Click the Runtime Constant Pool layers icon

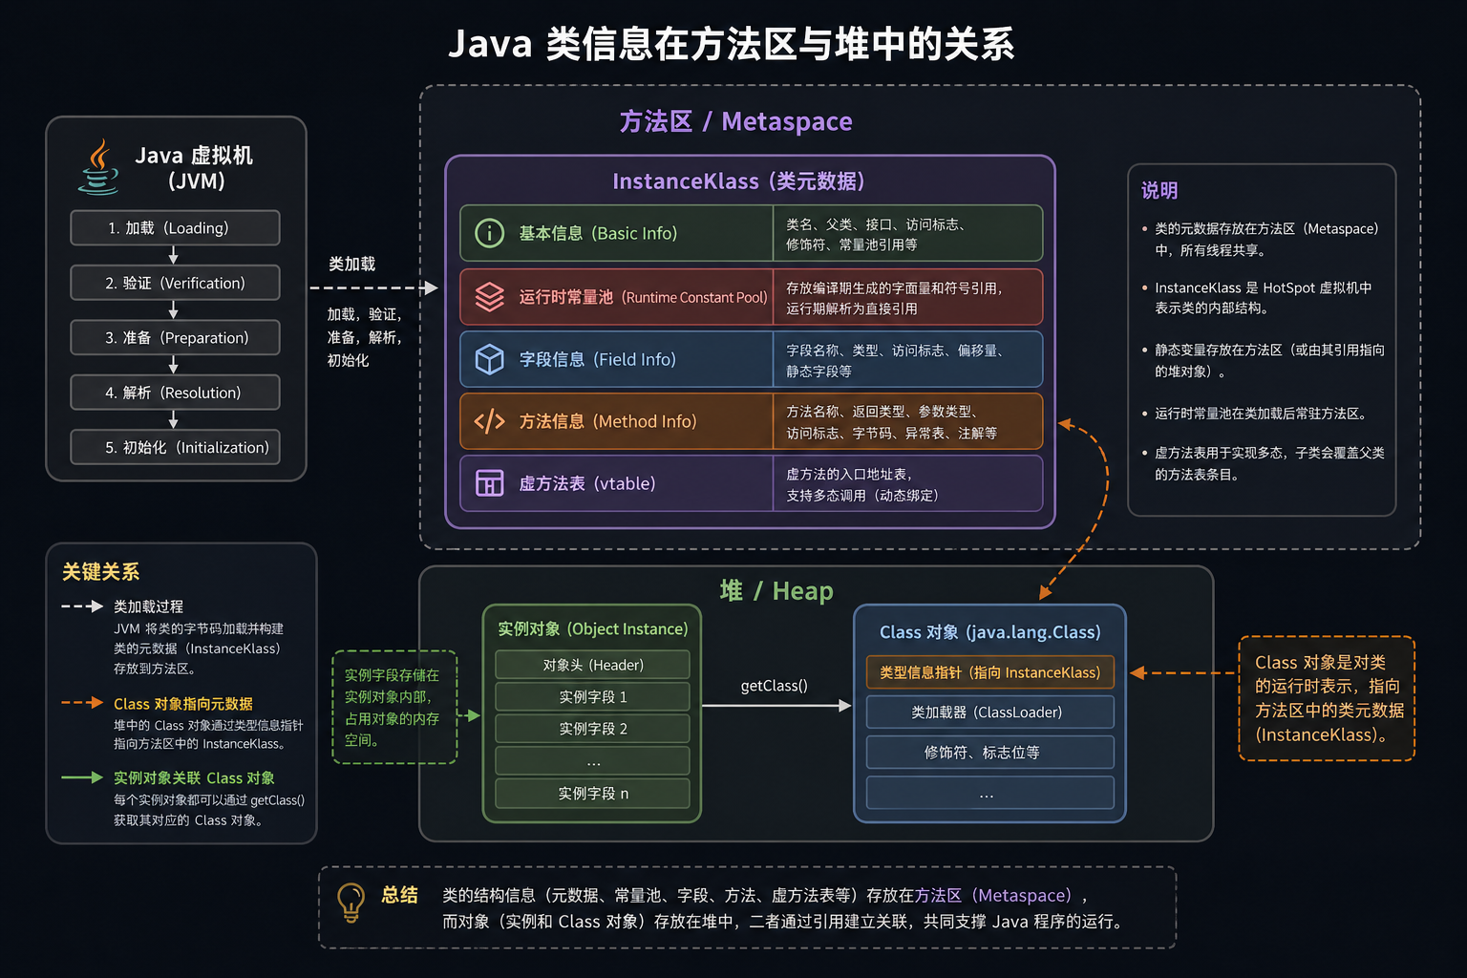coord(490,297)
